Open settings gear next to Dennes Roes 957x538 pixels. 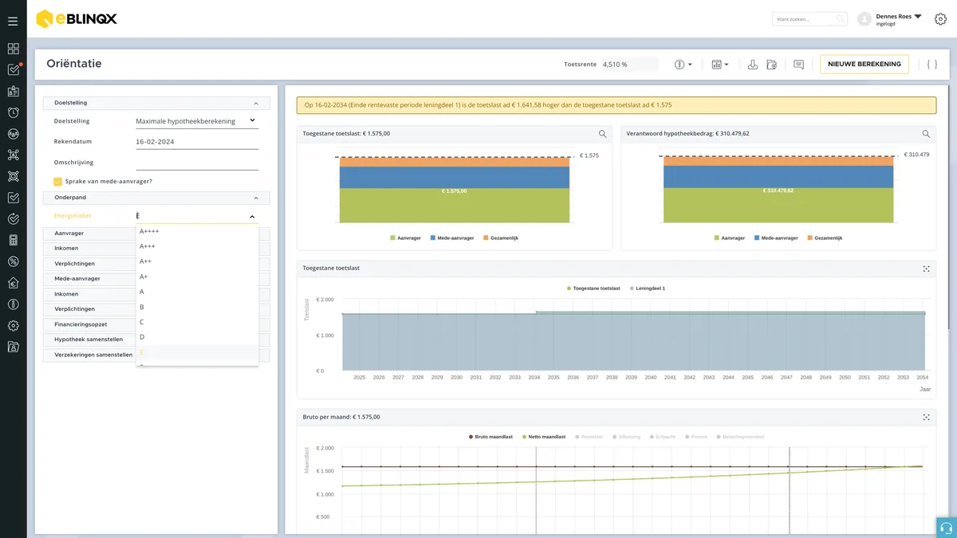click(x=940, y=19)
